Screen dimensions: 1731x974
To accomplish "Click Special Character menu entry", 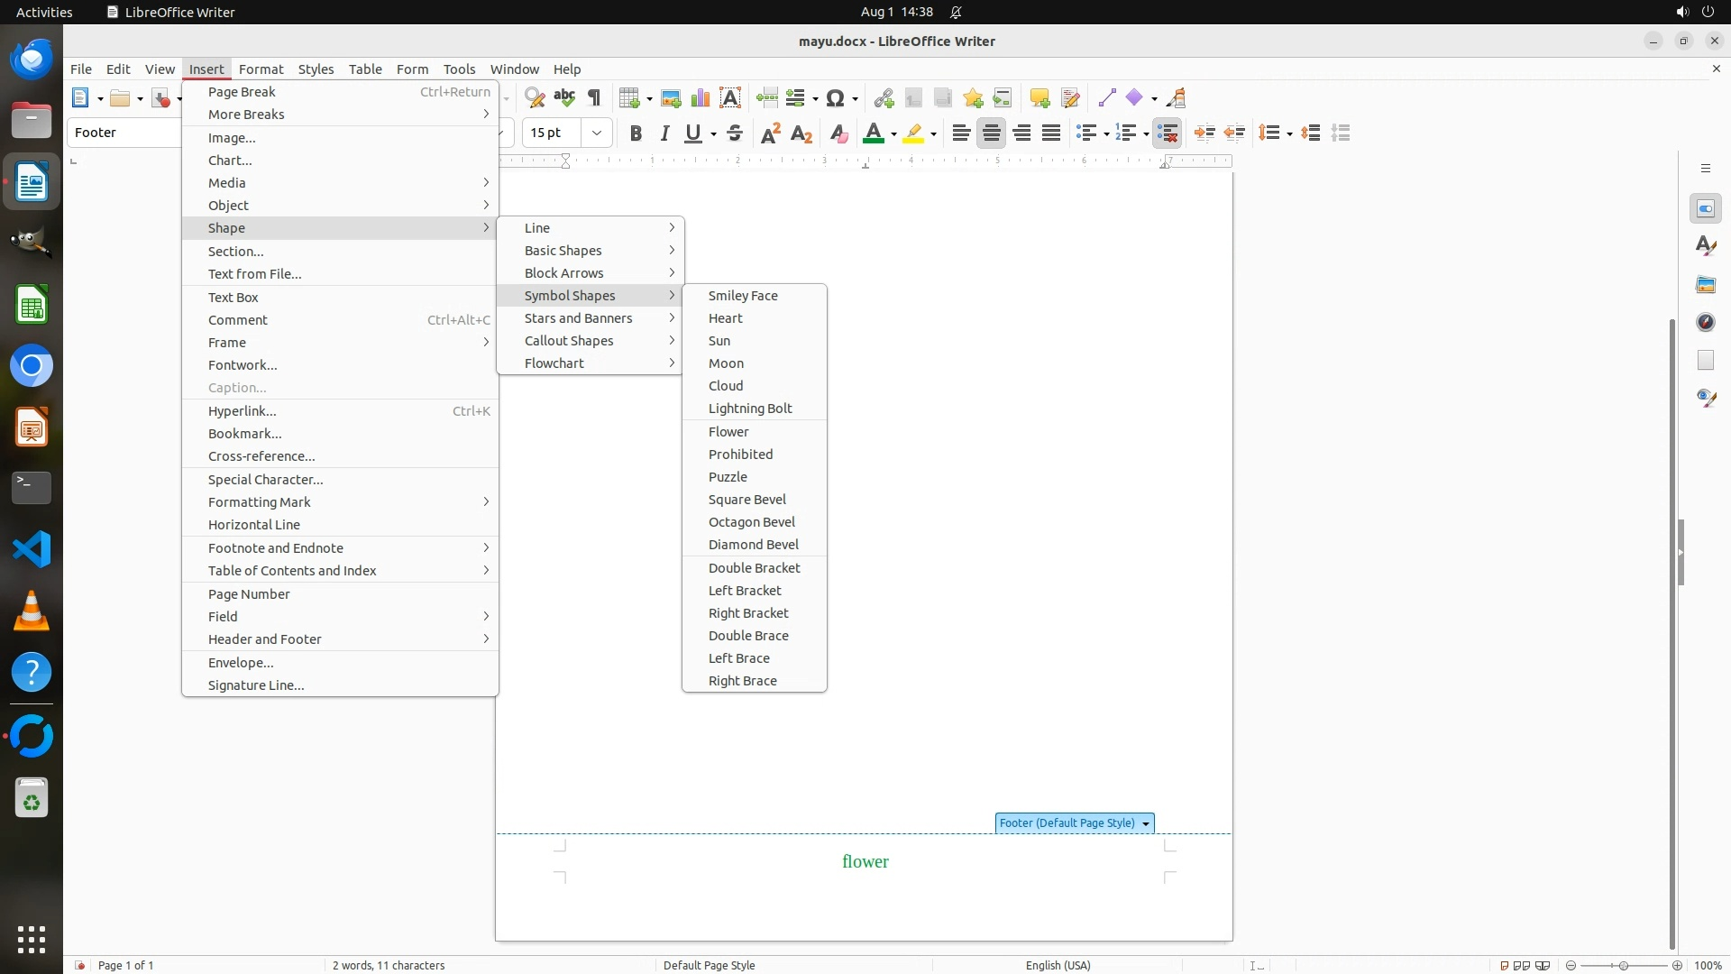I will point(265,480).
